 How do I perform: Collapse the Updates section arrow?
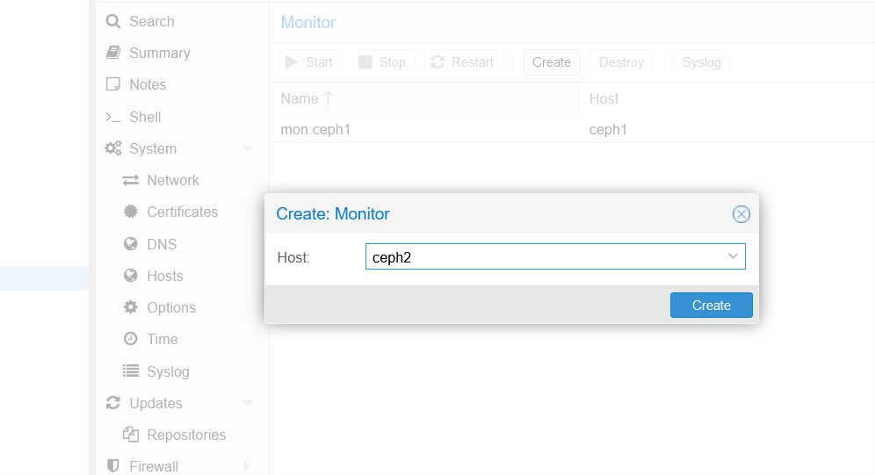(247, 404)
